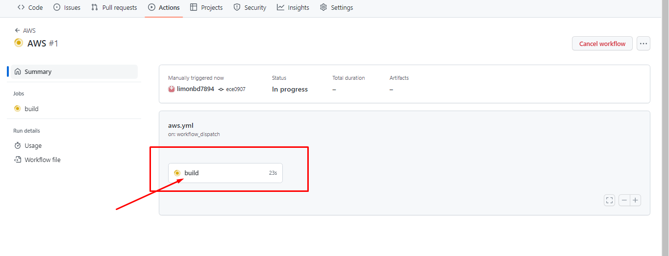The width and height of the screenshot is (669, 256).
Task: Click the limonbd7894 user link
Action: [x=195, y=89]
